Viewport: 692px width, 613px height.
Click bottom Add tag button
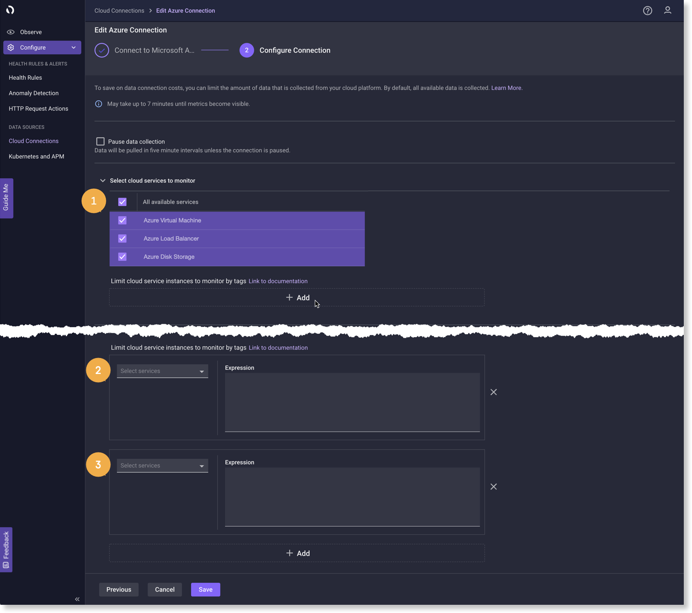click(x=297, y=553)
